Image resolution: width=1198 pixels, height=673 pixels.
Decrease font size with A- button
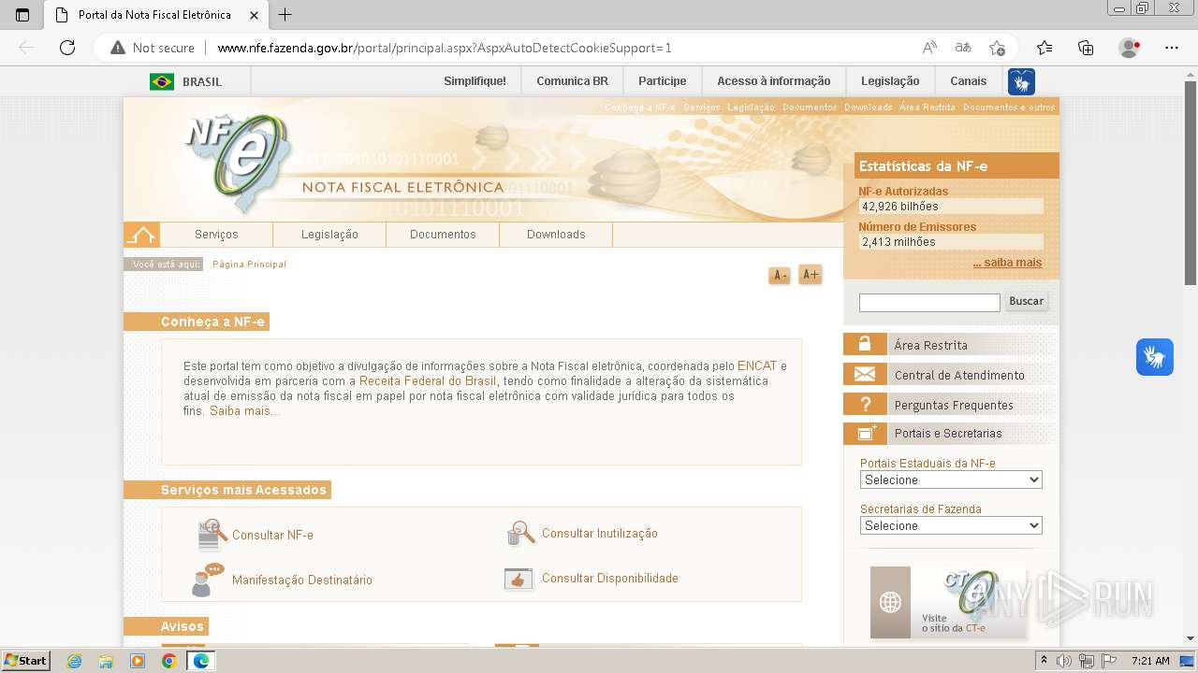[x=779, y=275]
